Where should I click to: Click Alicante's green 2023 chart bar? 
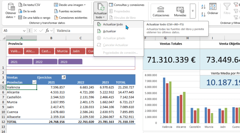tap(184, 108)
